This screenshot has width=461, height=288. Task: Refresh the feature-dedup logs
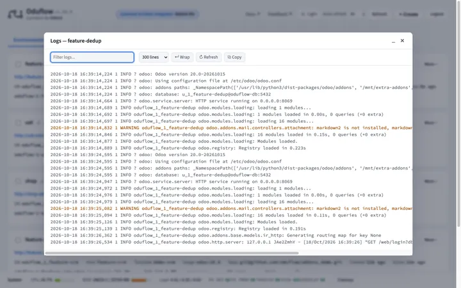click(209, 58)
